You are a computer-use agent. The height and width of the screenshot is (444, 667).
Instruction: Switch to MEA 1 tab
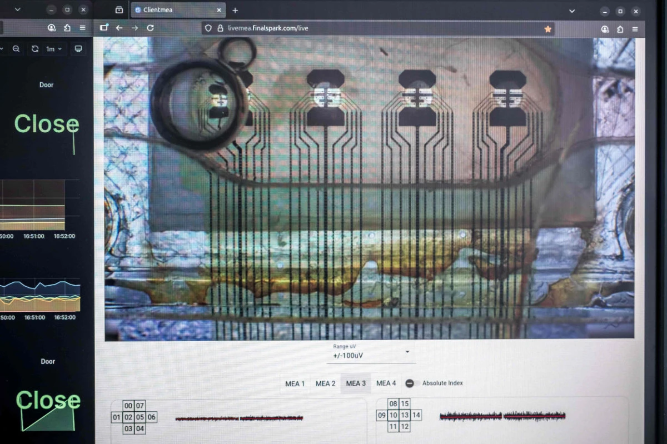tap(295, 383)
